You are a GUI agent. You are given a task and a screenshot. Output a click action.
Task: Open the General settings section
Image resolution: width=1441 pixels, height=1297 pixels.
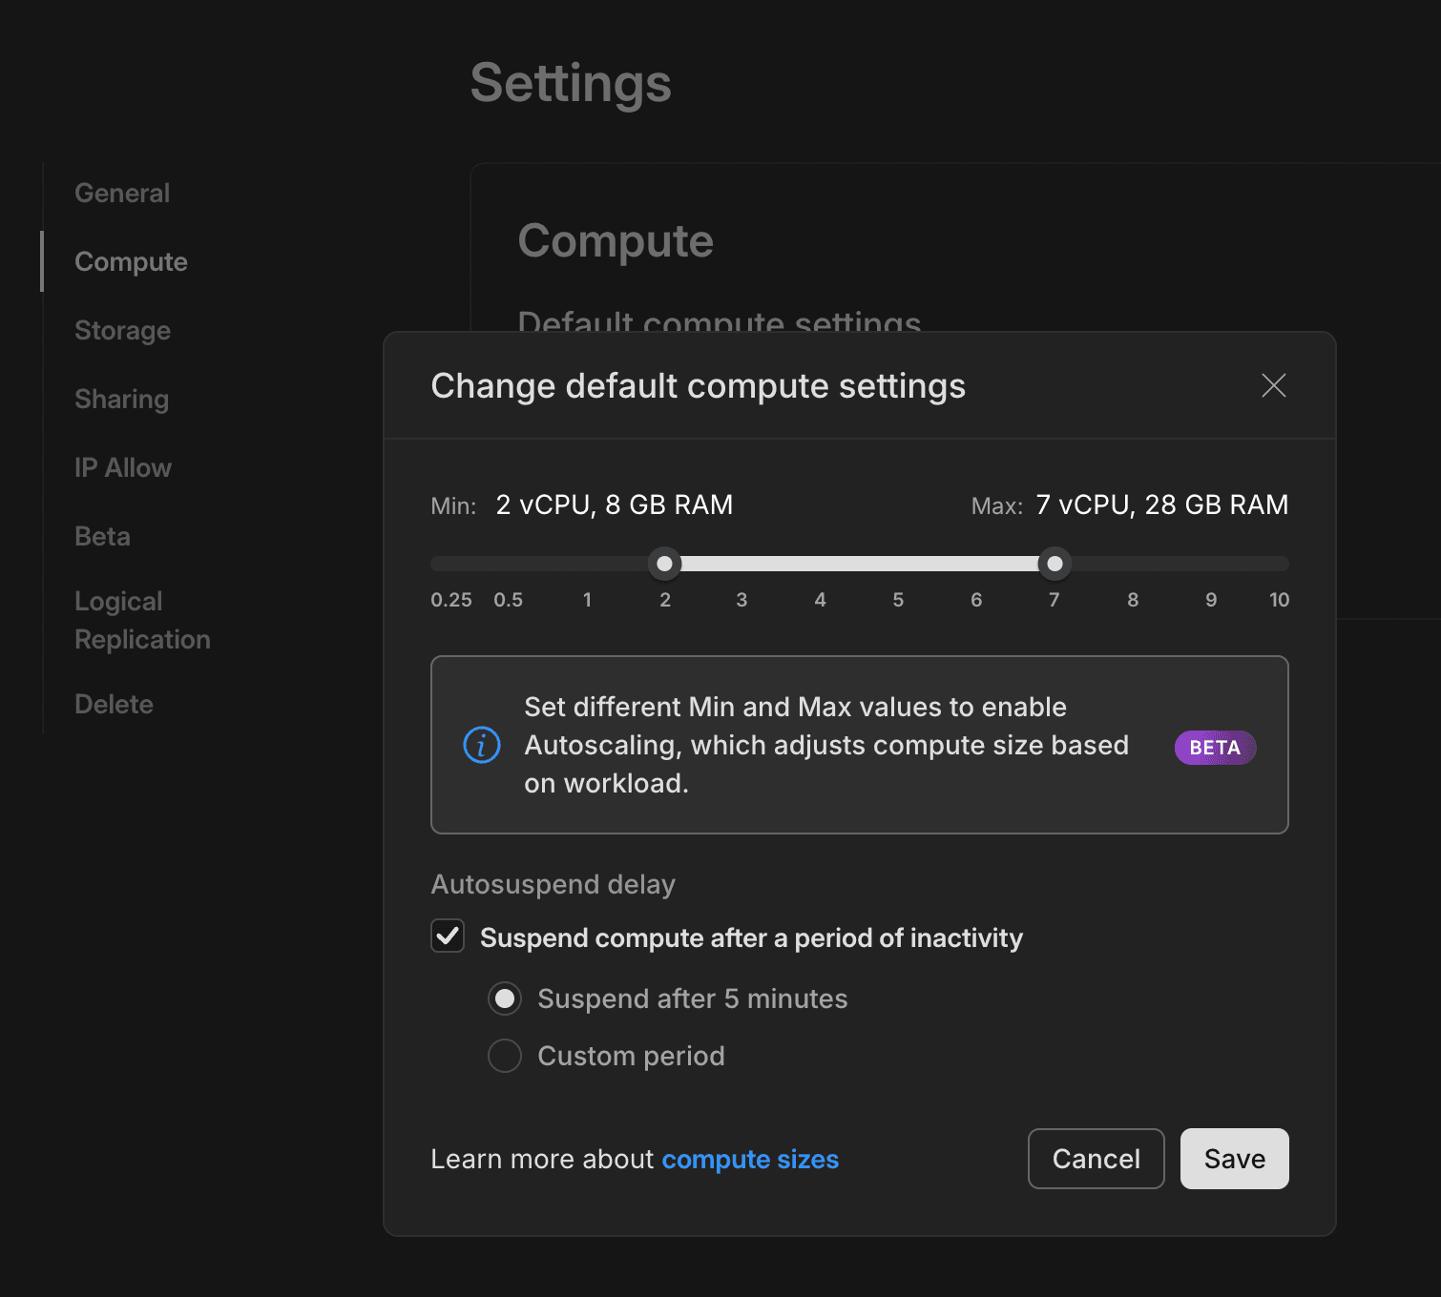[121, 193]
